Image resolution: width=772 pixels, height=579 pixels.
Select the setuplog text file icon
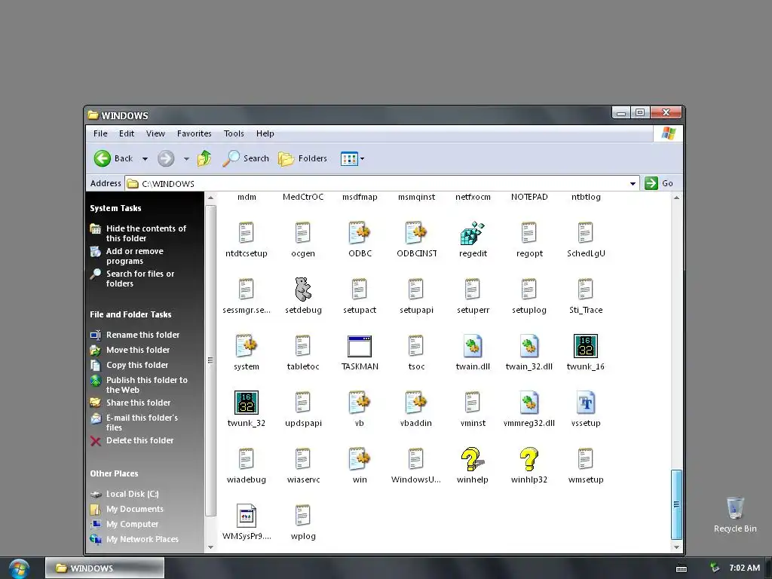(x=528, y=289)
